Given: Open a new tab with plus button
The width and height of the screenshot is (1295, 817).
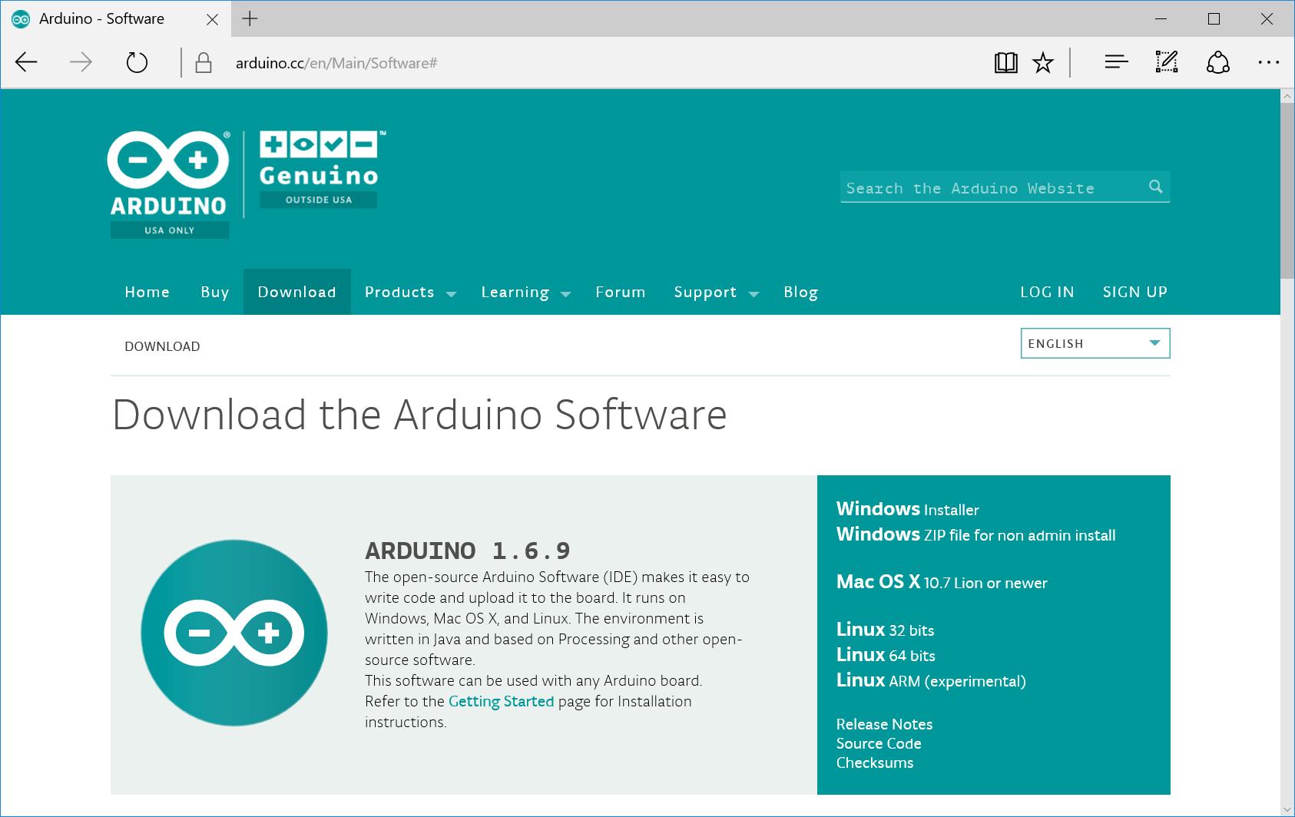Looking at the screenshot, I should pyautogui.click(x=250, y=19).
